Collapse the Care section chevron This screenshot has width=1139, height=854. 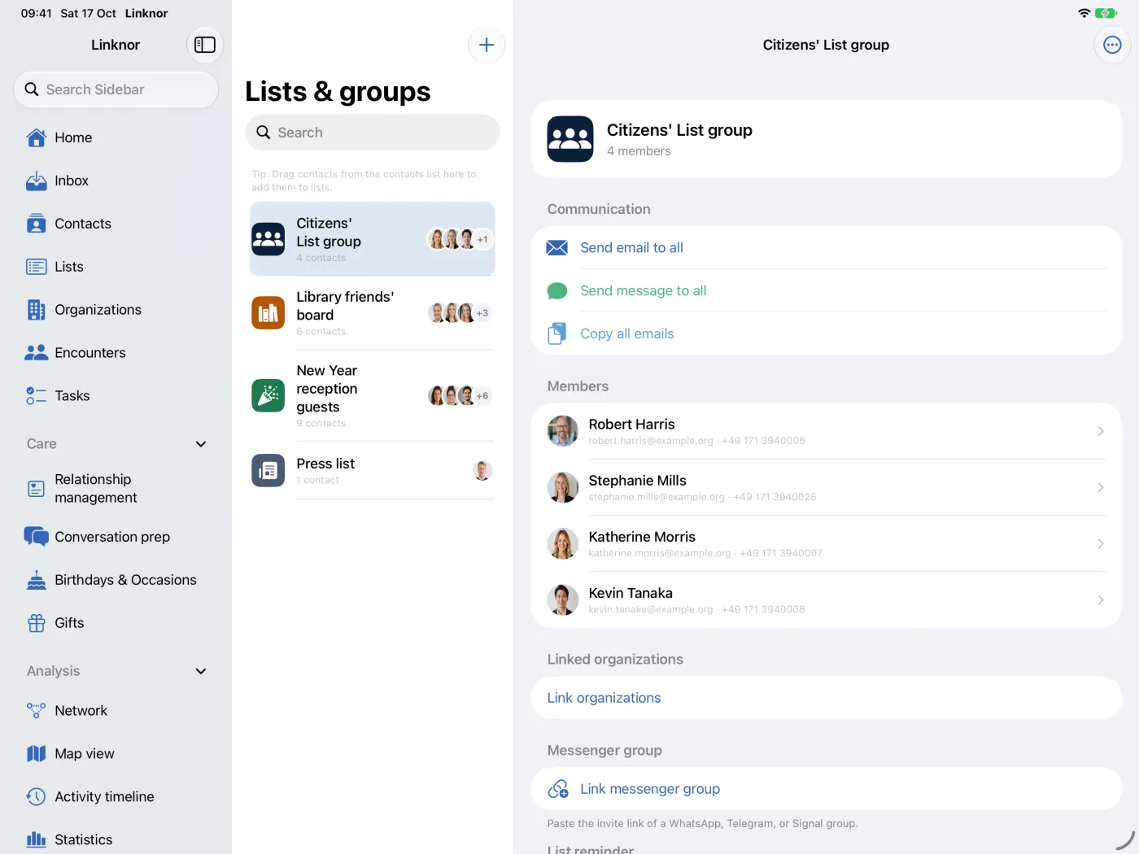click(x=201, y=444)
